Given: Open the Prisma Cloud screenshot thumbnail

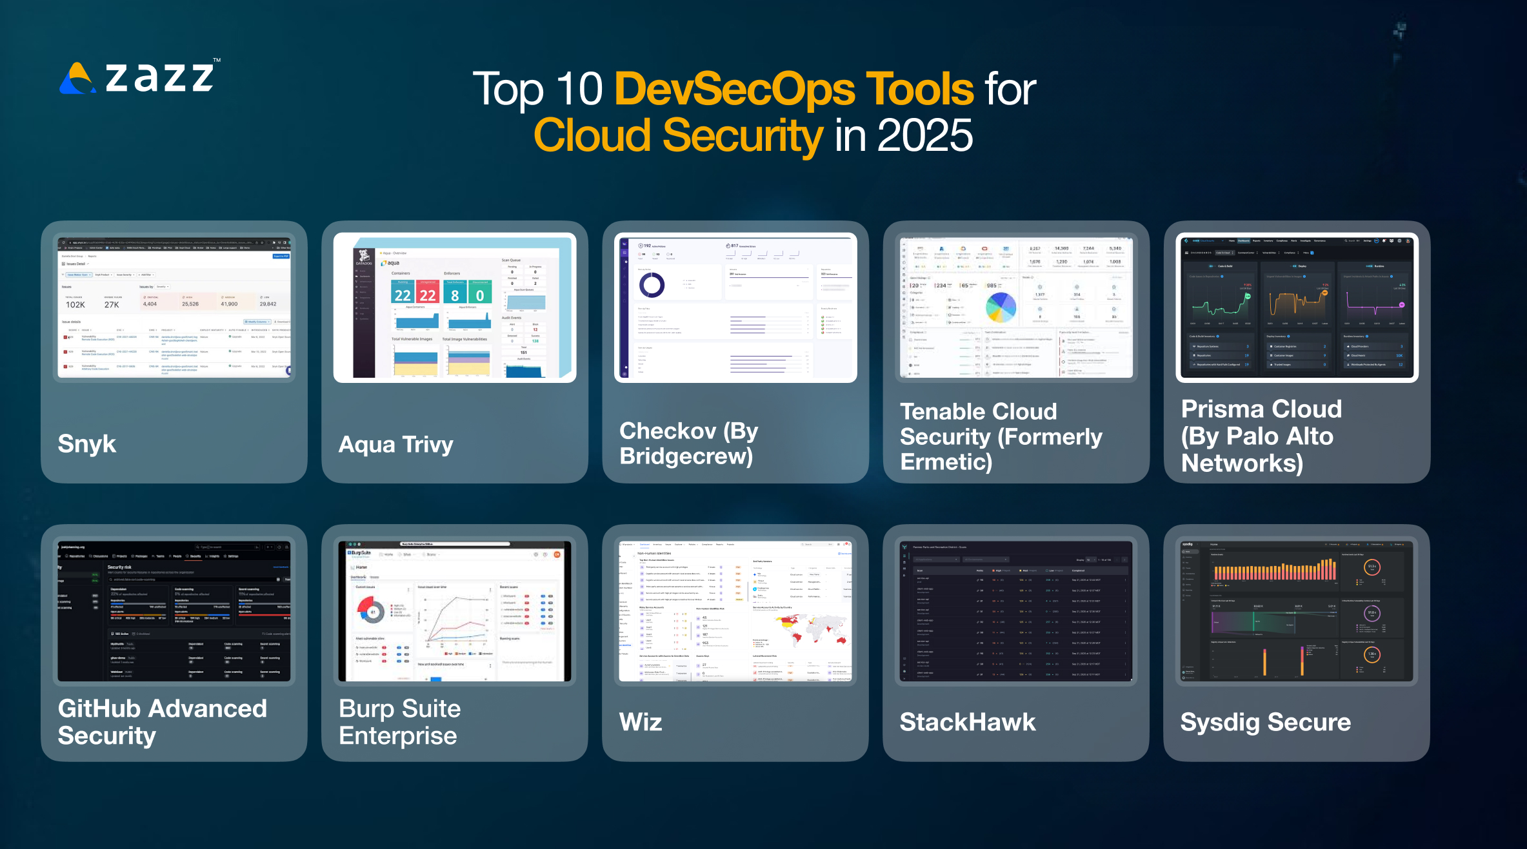Looking at the screenshot, I should [x=1297, y=307].
